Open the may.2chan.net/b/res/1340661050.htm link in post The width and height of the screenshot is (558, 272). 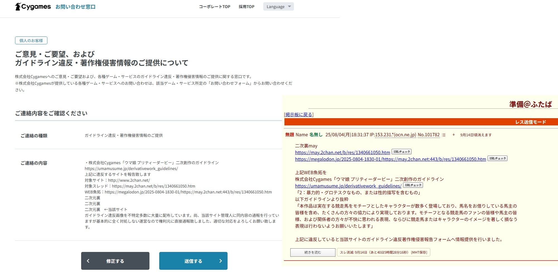point(342,152)
